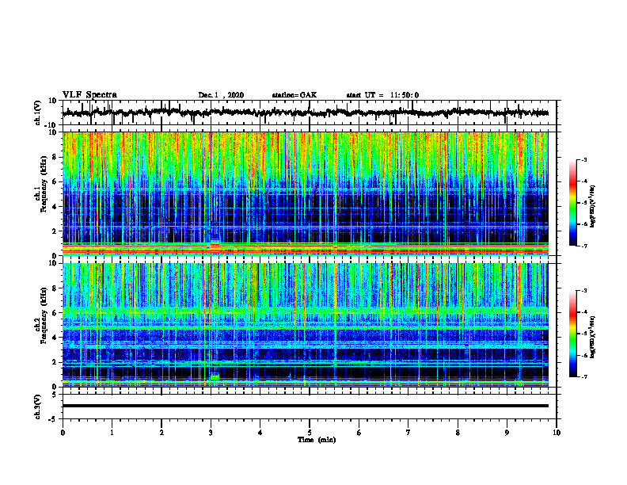Select the date label 'Dec. 1, 2020'
The width and height of the screenshot is (627, 485).
(x=221, y=95)
